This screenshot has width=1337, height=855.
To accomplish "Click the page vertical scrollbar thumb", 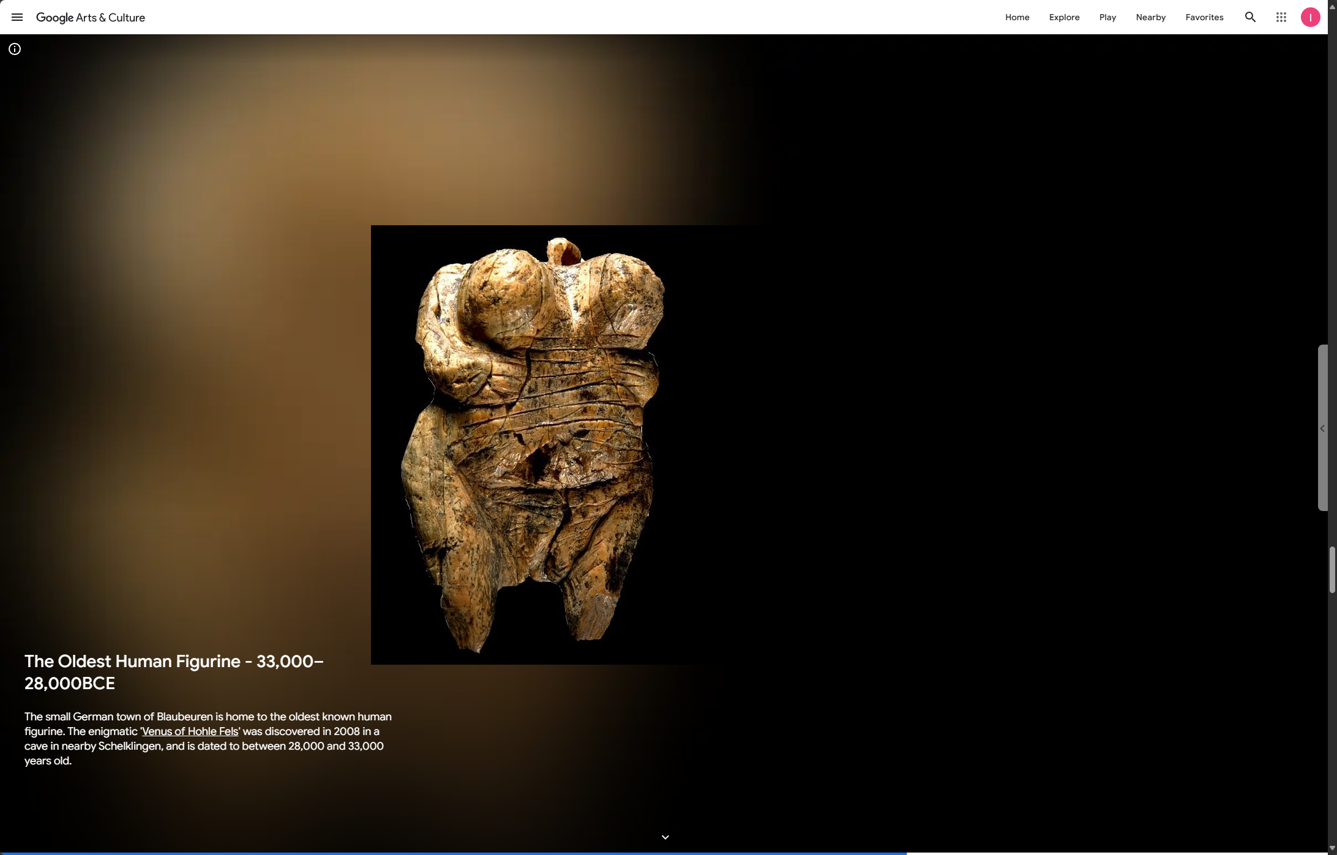I will pos(1332,569).
